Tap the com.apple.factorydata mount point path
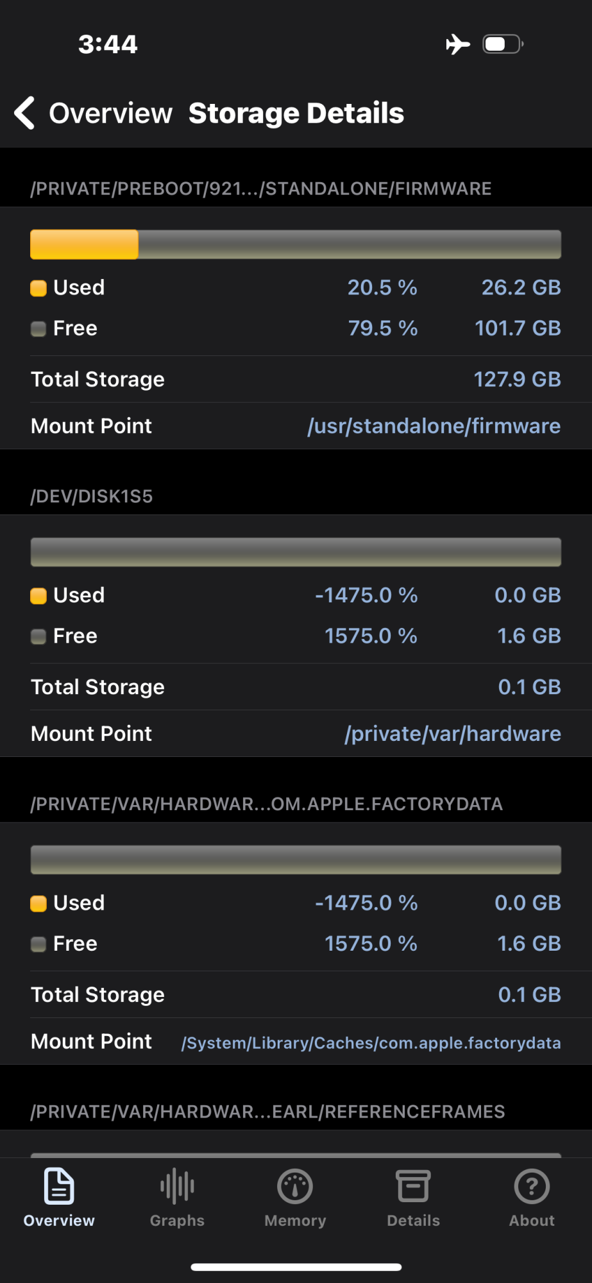 coord(371,1043)
